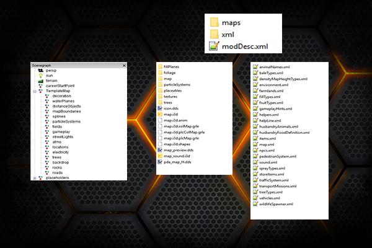Select the sun light bulb icon
Screen dimensions: 372x248
click(41, 76)
